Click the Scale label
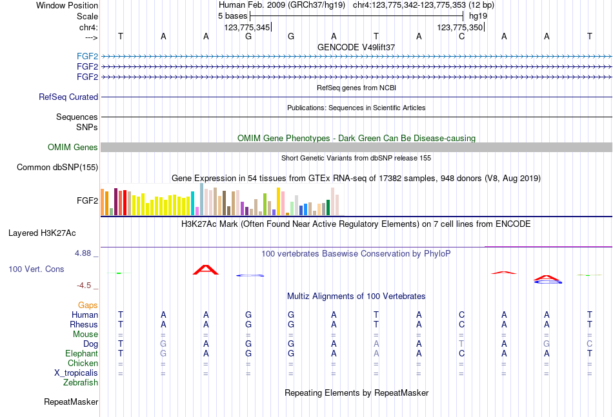613x417 pixels. tap(87, 16)
